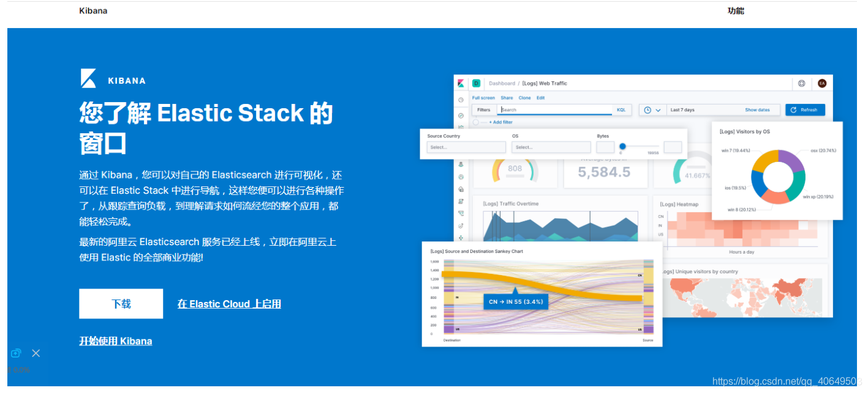
Task: Click the Unique visitors by country title
Action: point(699,271)
